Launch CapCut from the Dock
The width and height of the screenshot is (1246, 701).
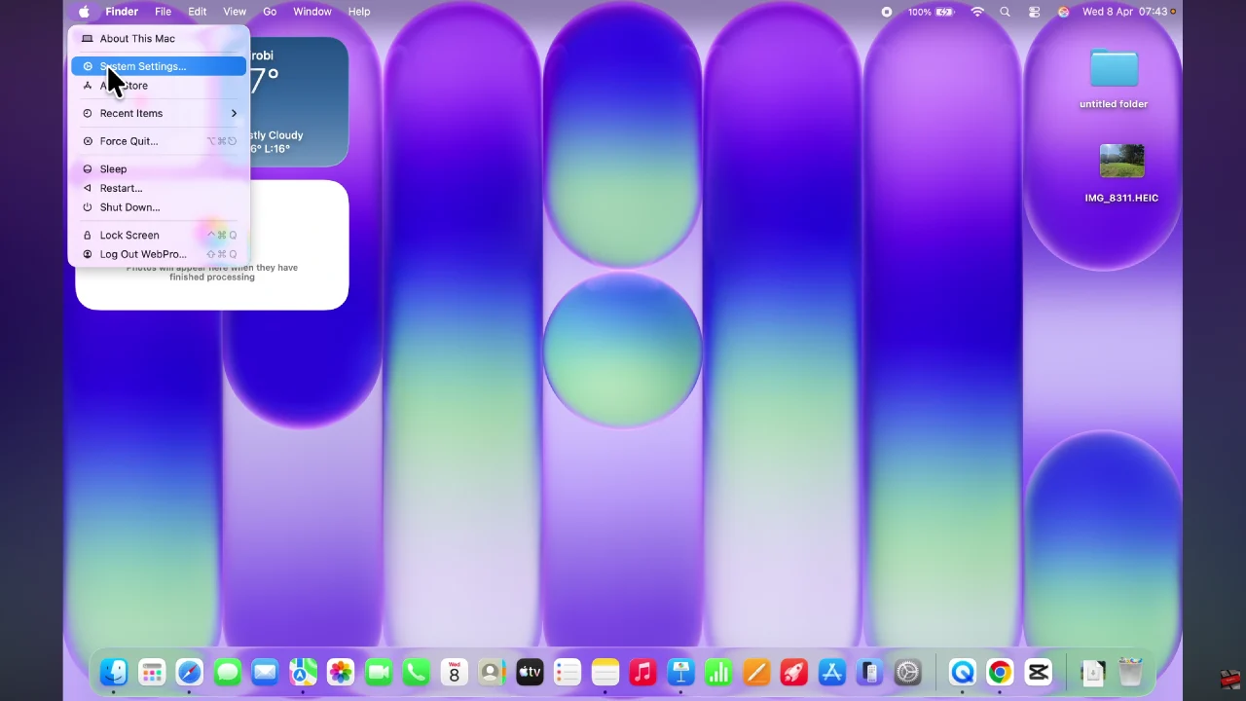point(1038,672)
